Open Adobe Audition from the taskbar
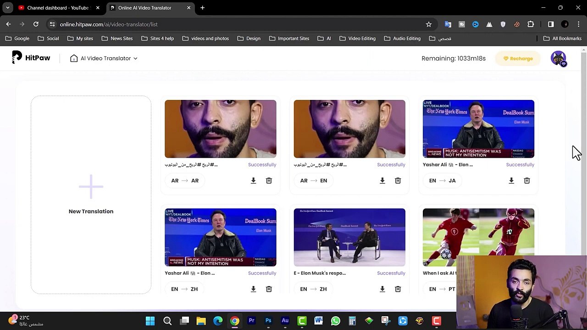The width and height of the screenshot is (587, 330). point(285,321)
